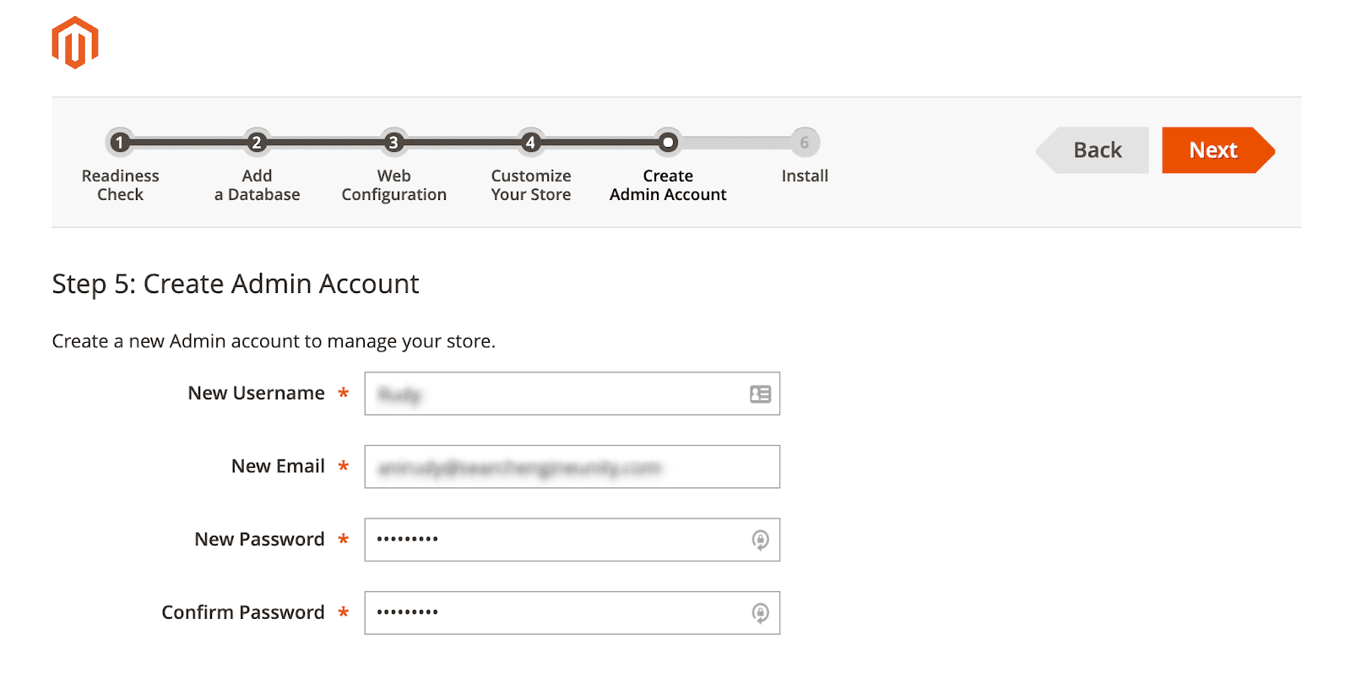Focus the New Password field

572,540
